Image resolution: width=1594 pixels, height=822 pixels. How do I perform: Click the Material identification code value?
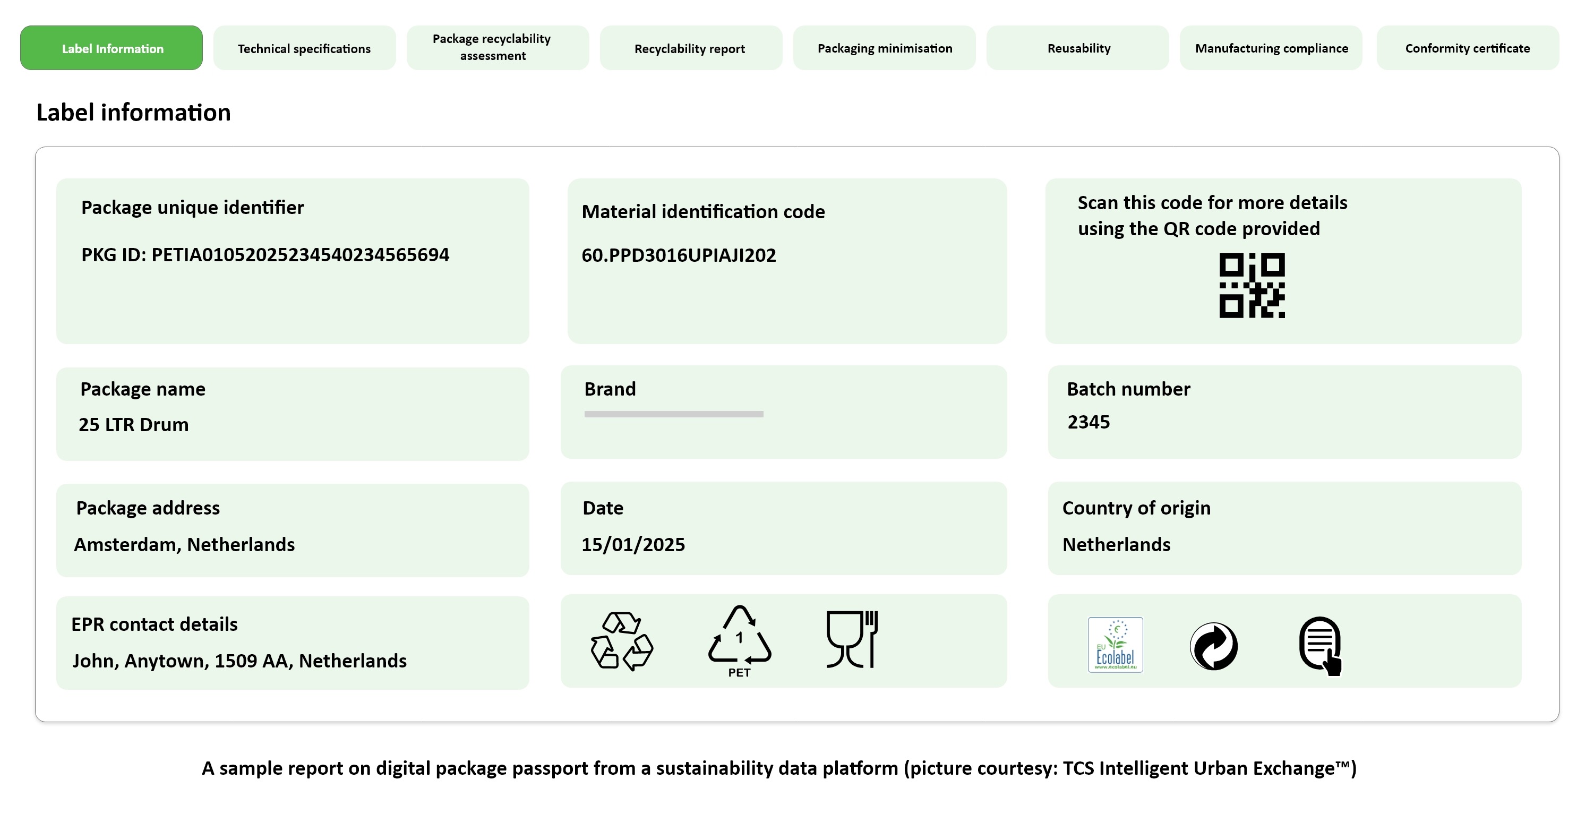(x=679, y=254)
